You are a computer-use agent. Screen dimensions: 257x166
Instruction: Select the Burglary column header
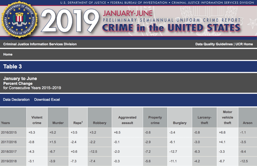(x=180, y=123)
